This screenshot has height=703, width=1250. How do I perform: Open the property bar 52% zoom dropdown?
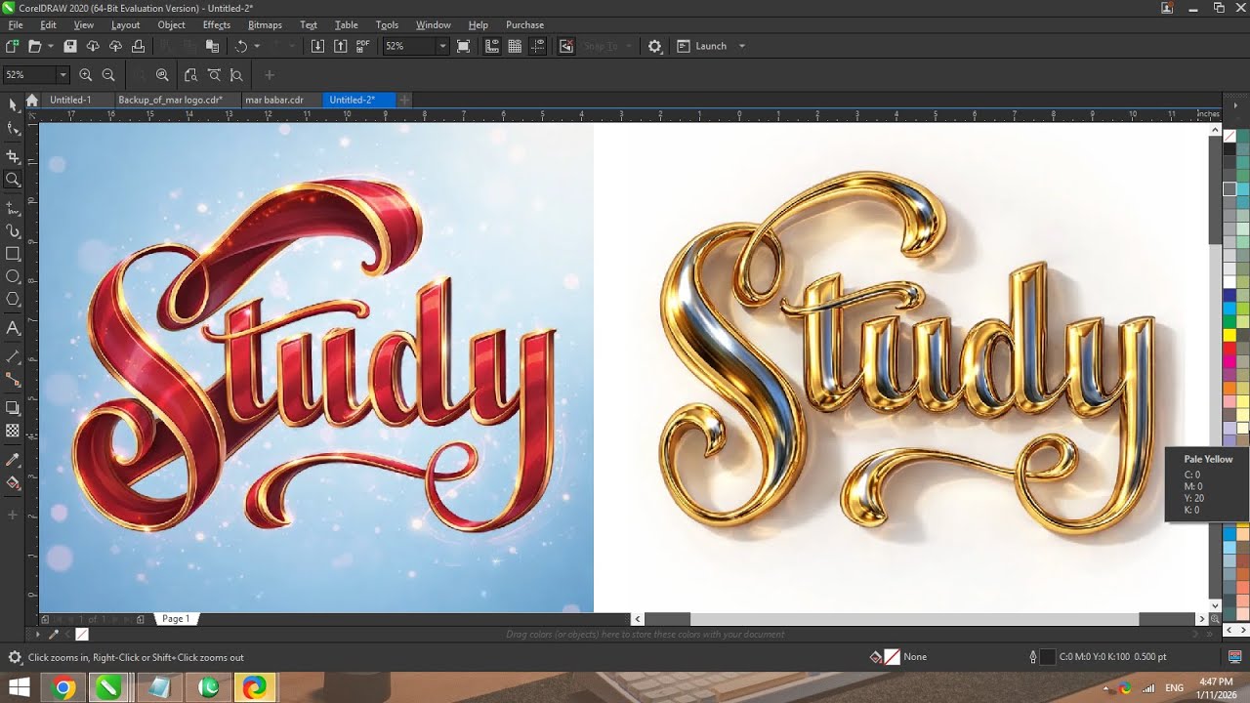63,75
